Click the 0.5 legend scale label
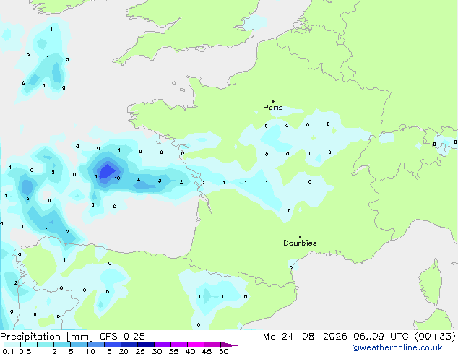The width and height of the screenshot is (458, 354). point(25,351)
